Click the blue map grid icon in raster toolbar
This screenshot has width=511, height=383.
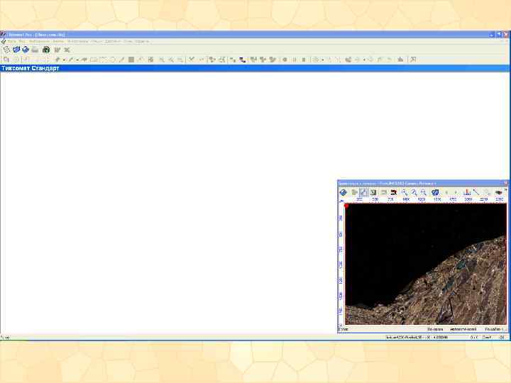pos(435,192)
